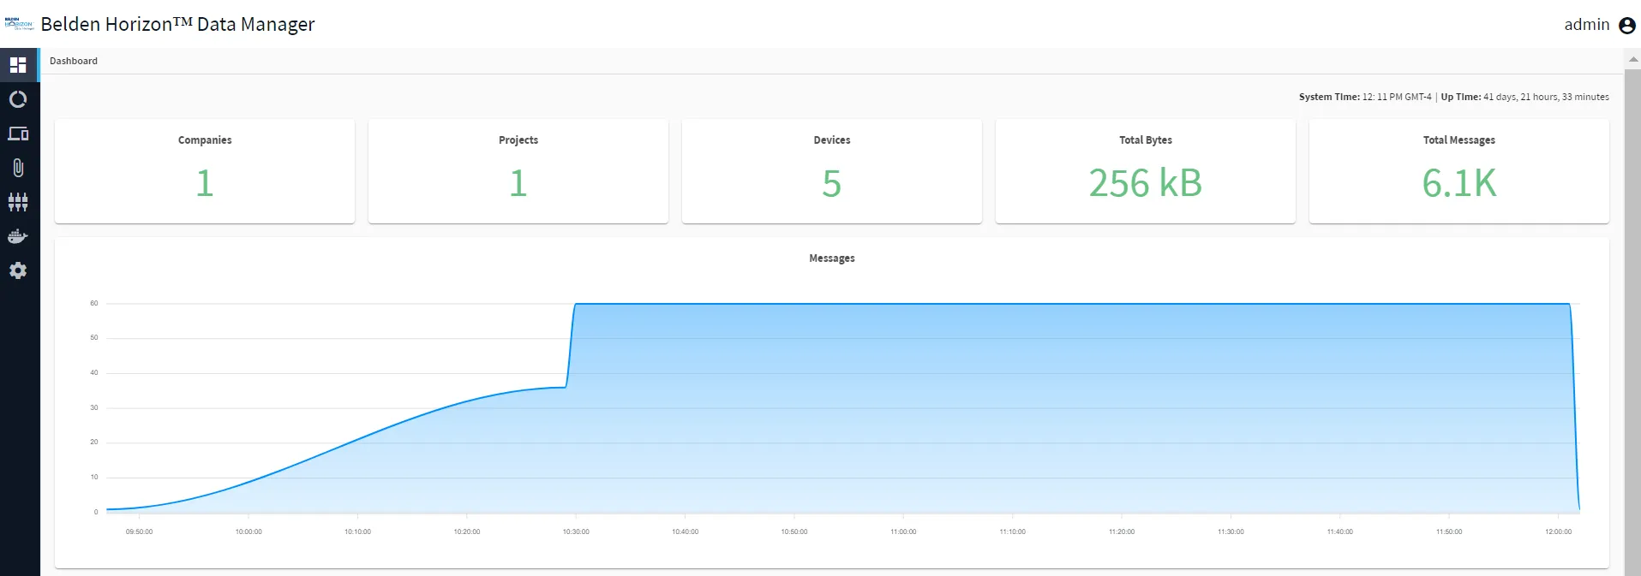Click the System Time text

1365,97
